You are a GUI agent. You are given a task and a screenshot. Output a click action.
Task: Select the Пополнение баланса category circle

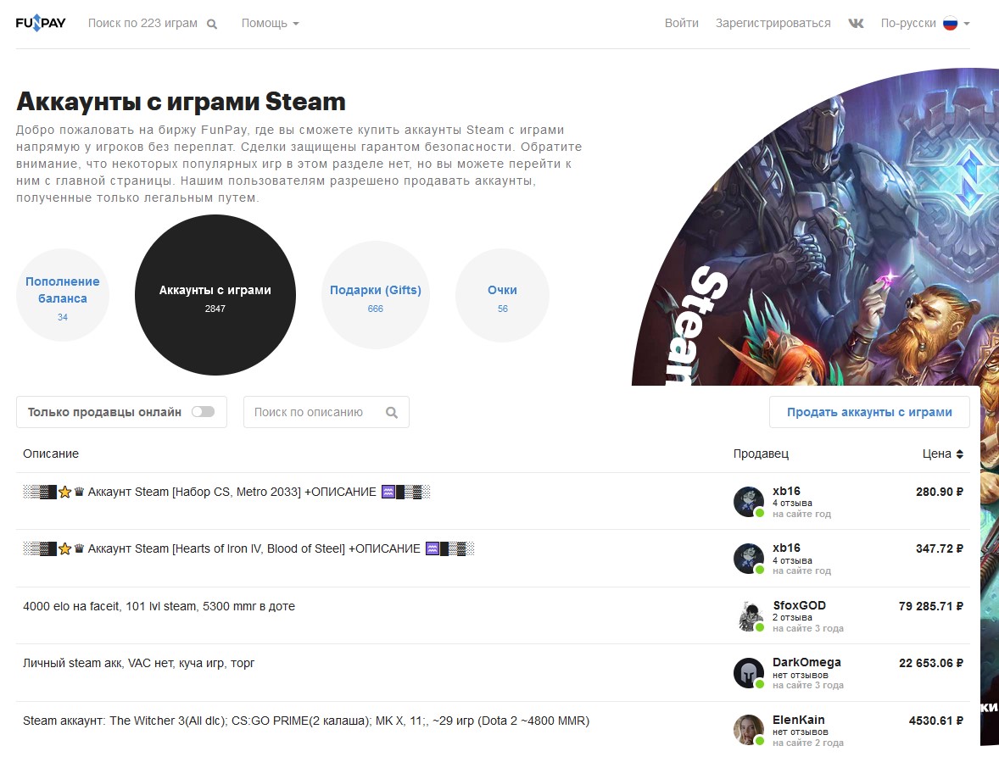tap(63, 295)
